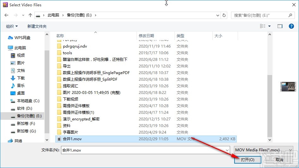Change the view layout icon
The height and width of the screenshot is (168, 299).
[x=263, y=26]
